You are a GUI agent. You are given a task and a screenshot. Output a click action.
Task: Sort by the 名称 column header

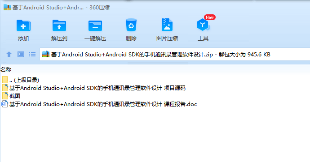tap(6, 69)
